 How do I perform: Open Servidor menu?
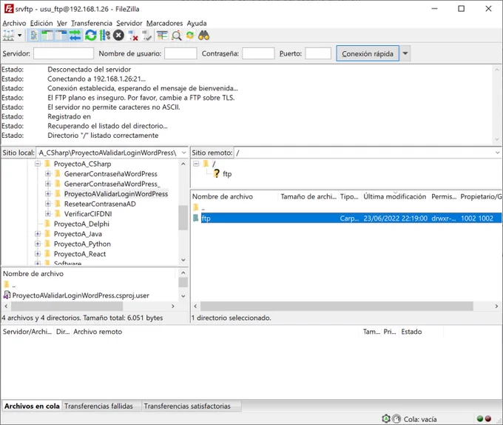tap(129, 23)
